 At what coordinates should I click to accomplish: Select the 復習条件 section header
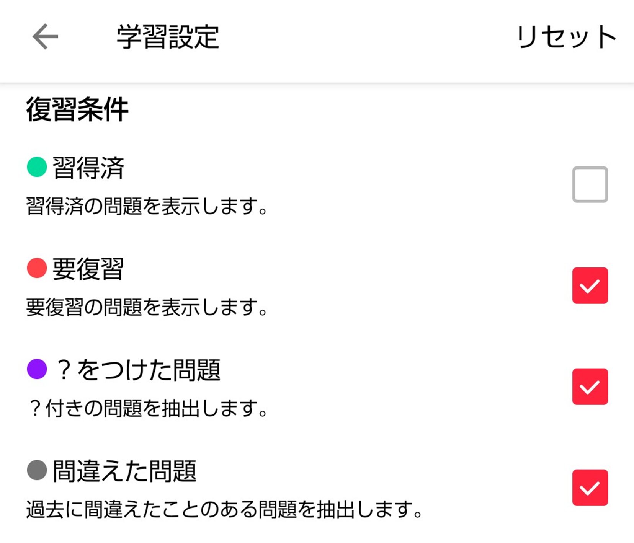point(78,109)
